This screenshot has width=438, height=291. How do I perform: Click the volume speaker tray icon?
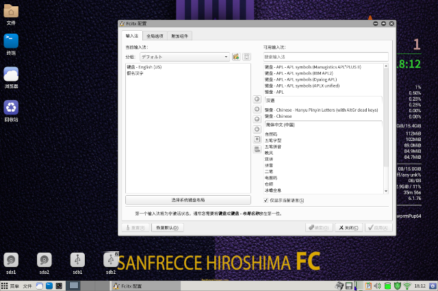pyautogui.click(x=377, y=286)
